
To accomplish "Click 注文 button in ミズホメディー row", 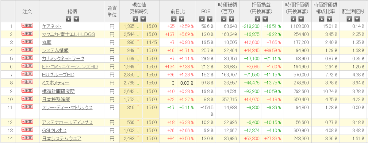I will click(x=27, y=82).
